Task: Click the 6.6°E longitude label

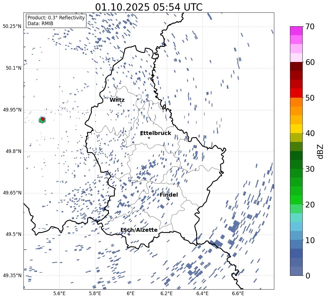Action: tap(238, 293)
